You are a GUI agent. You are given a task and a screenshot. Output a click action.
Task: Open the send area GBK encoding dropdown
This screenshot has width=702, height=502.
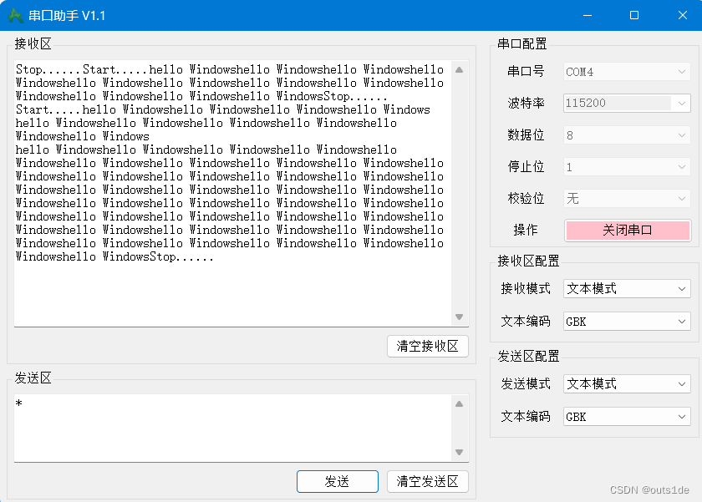click(626, 416)
